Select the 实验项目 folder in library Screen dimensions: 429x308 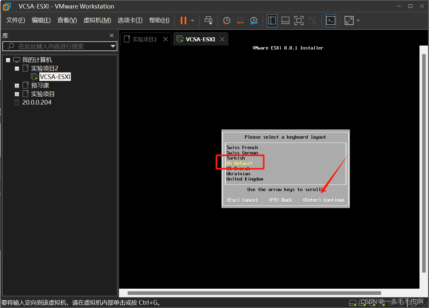pos(43,94)
